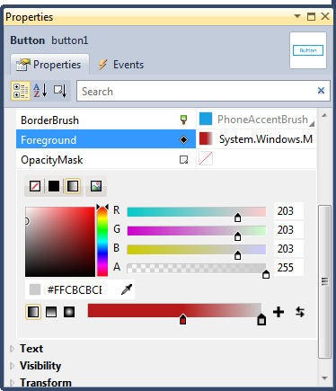
Task: Arrange properties by category icon
Action: point(21,91)
